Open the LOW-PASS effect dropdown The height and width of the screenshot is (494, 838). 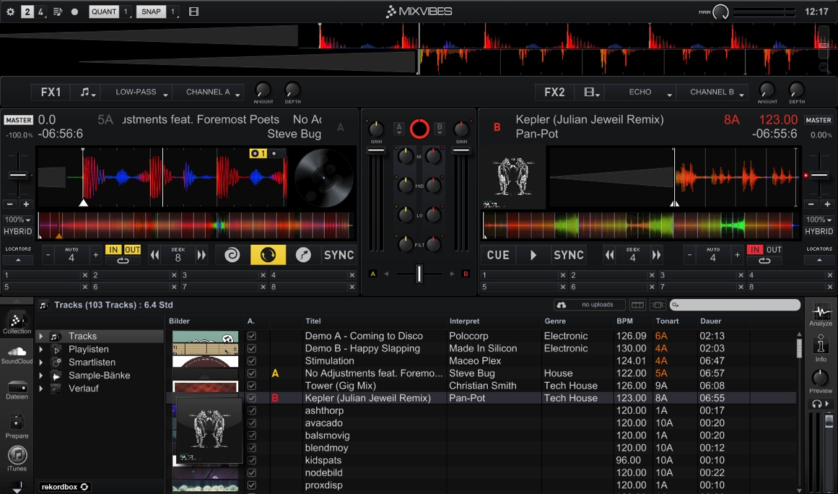[x=141, y=92]
